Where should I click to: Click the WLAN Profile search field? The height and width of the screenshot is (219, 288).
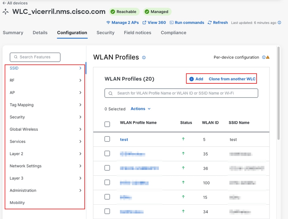pos(181,93)
